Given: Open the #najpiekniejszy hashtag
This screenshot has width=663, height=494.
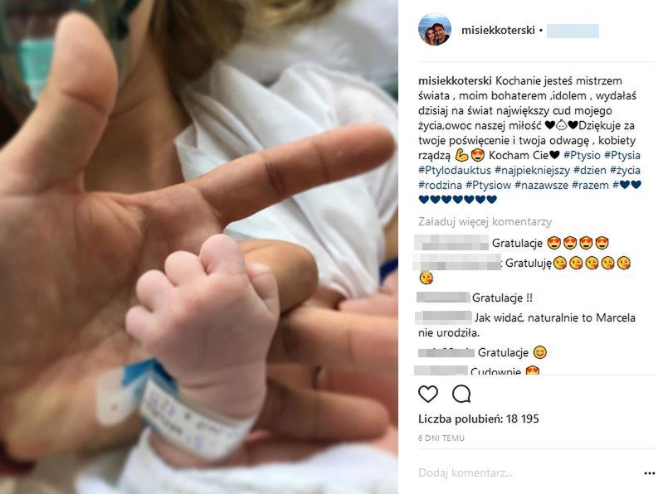Looking at the screenshot, I should click(x=533, y=170).
